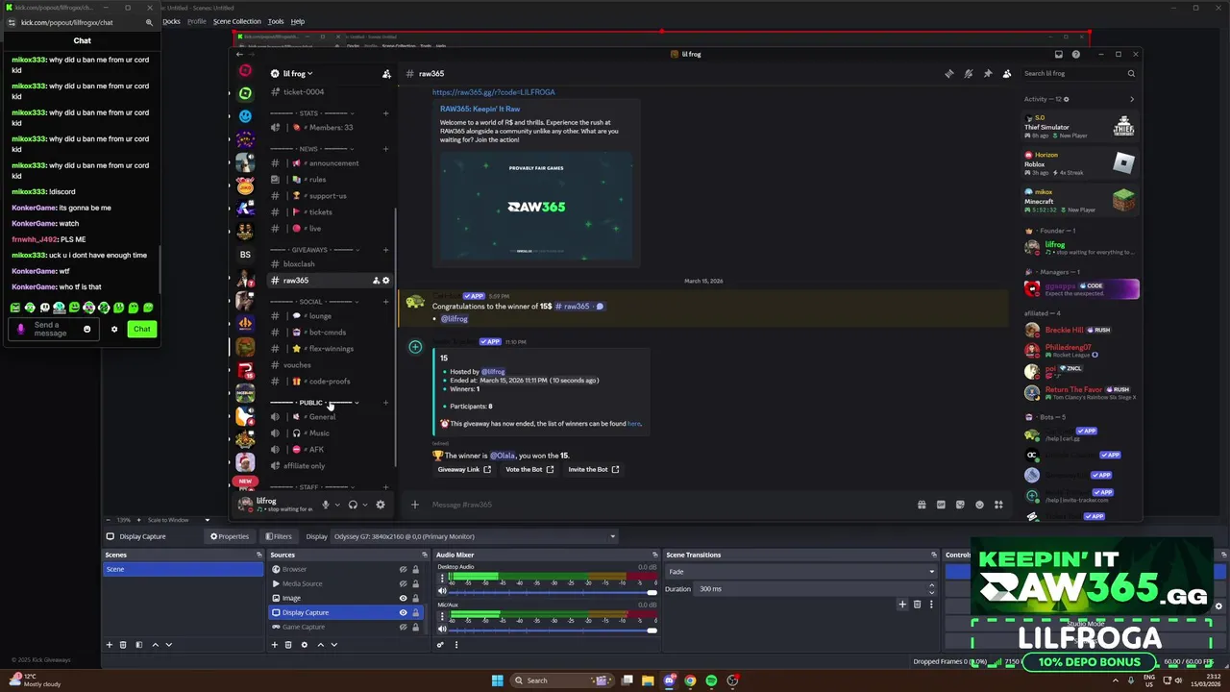Open notification settings bell-slash icon in Discord
The width and height of the screenshot is (1230, 692).
pos(968,74)
